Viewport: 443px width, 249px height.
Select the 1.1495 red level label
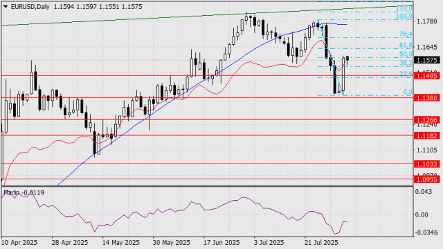point(427,75)
